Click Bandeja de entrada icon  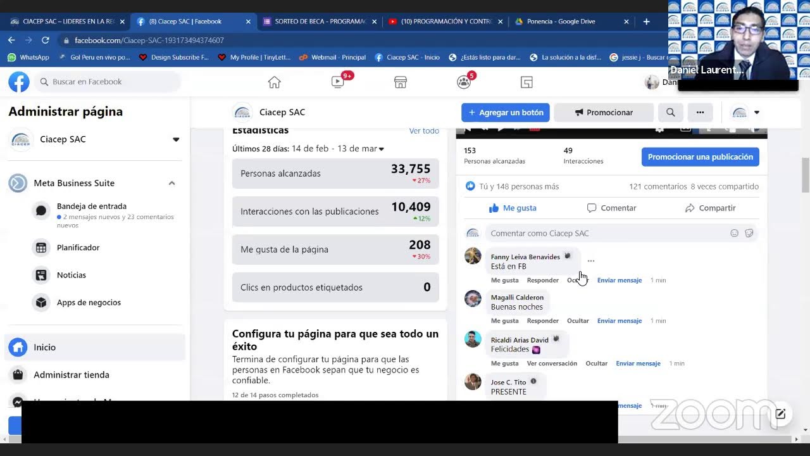41,211
